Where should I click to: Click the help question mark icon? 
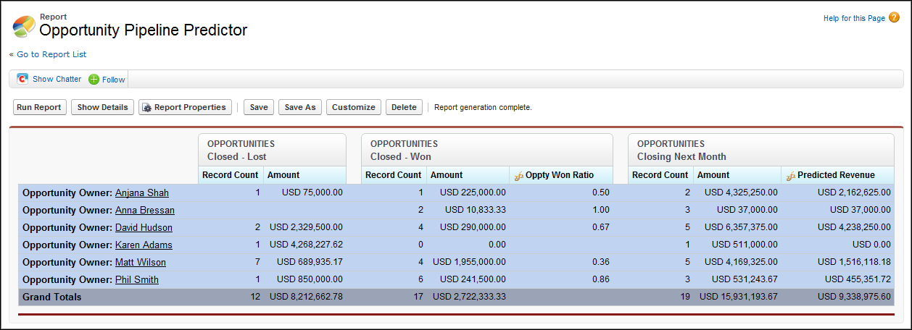pyautogui.click(x=894, y=17)
